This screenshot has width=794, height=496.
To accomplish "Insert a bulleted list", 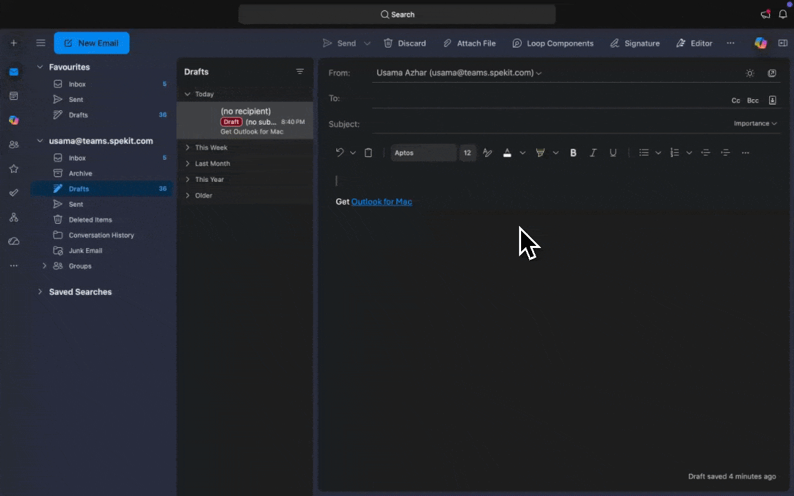I will click(644, 152).
